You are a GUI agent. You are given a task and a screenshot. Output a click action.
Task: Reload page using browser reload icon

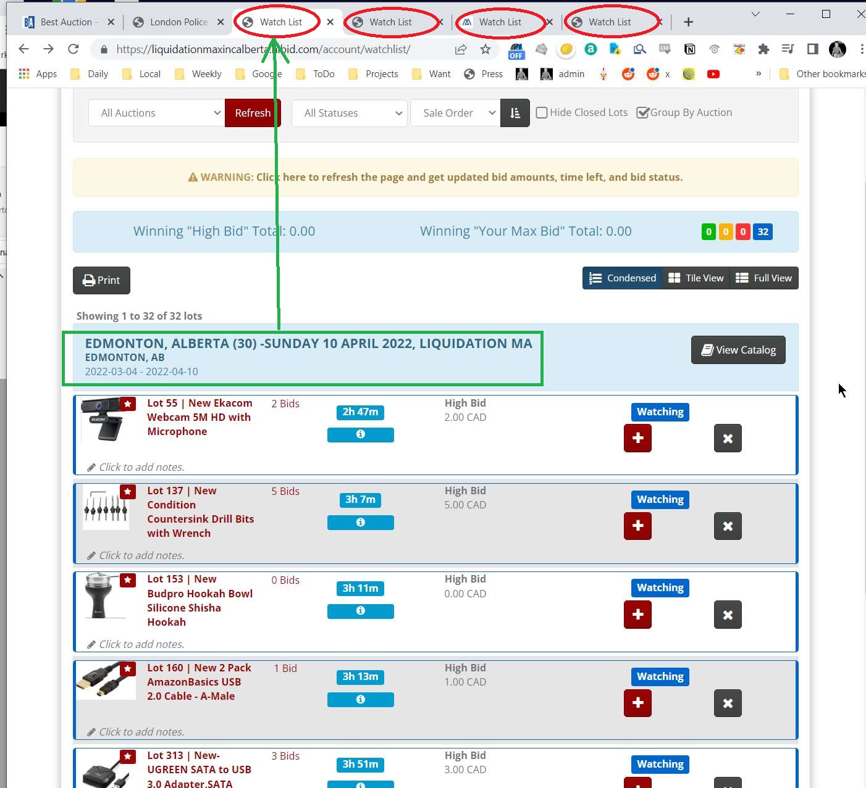click(x=74, y=49)
